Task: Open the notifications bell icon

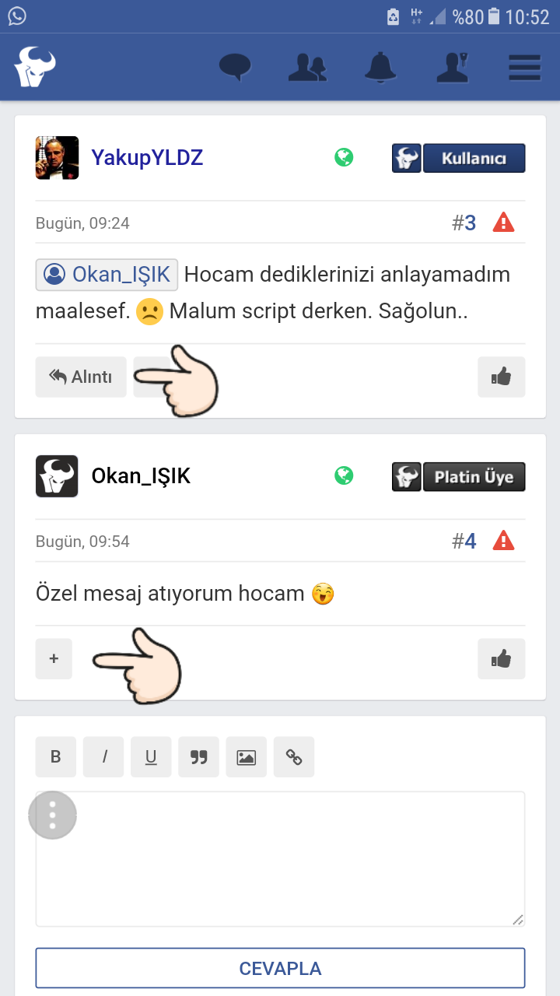Action: pyautogui.click(x=380, y=67)
